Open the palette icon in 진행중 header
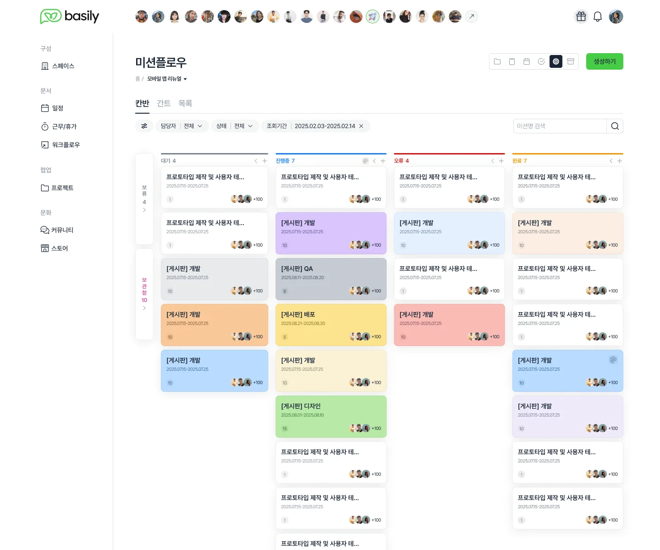 pos(365,161)
